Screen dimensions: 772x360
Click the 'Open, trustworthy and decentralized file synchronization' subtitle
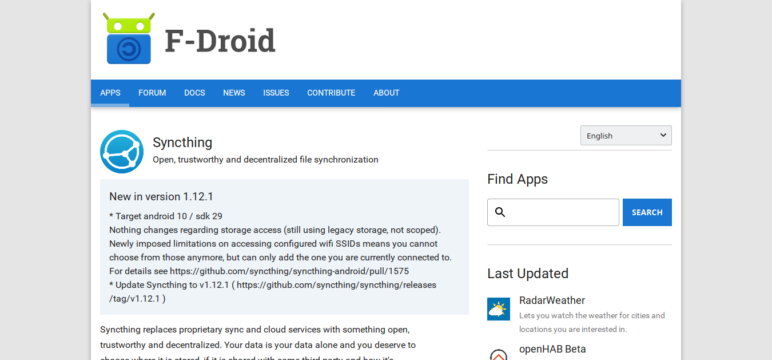pos(265,160)
